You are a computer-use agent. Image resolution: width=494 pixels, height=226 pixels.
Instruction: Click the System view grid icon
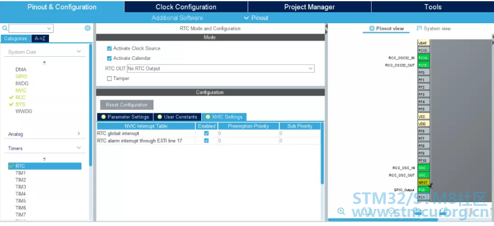[x=419, y=28]
